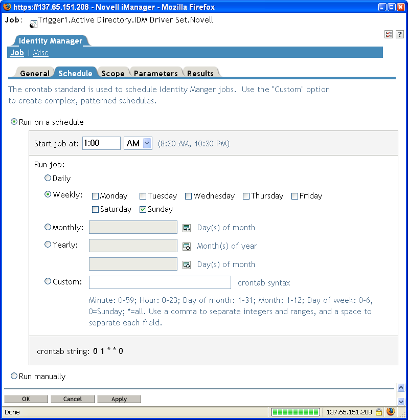Open the Yearly Day(s) of month picker icon
408x420 pixels.
187,265
